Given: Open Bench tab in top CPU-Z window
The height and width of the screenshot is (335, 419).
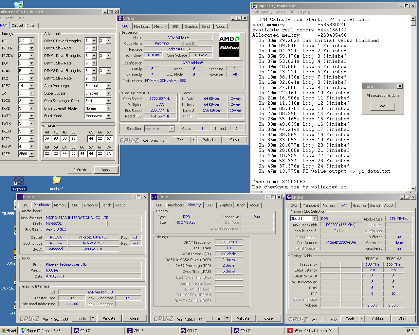Looking at the screenshot, I should tap(207, 26).
